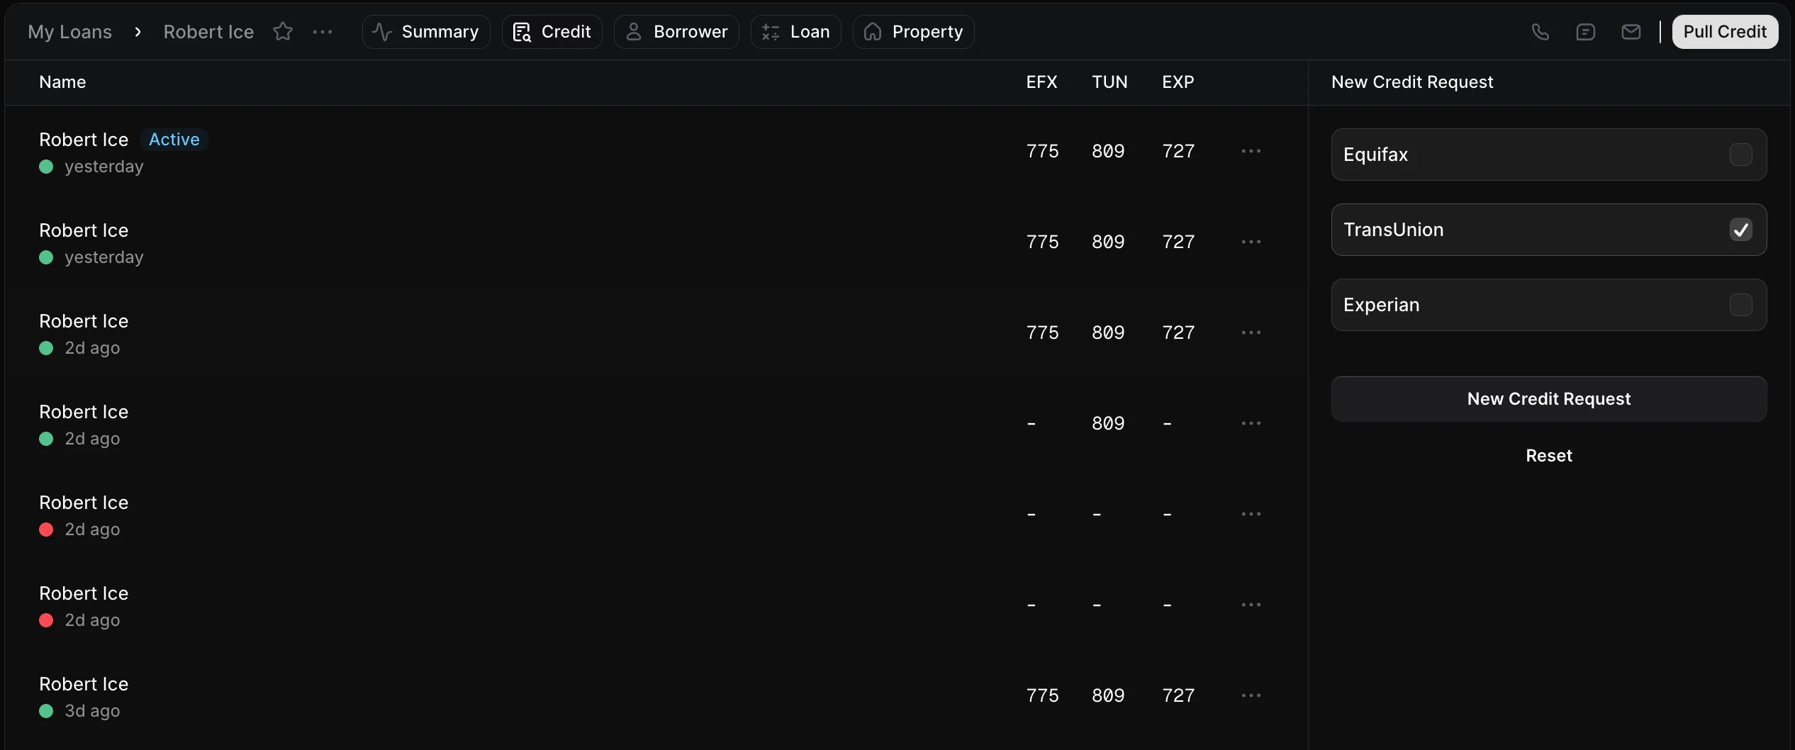Open the Borrower section with person icon
Viewport: 1795px width, 750px height.
[674, 31]
